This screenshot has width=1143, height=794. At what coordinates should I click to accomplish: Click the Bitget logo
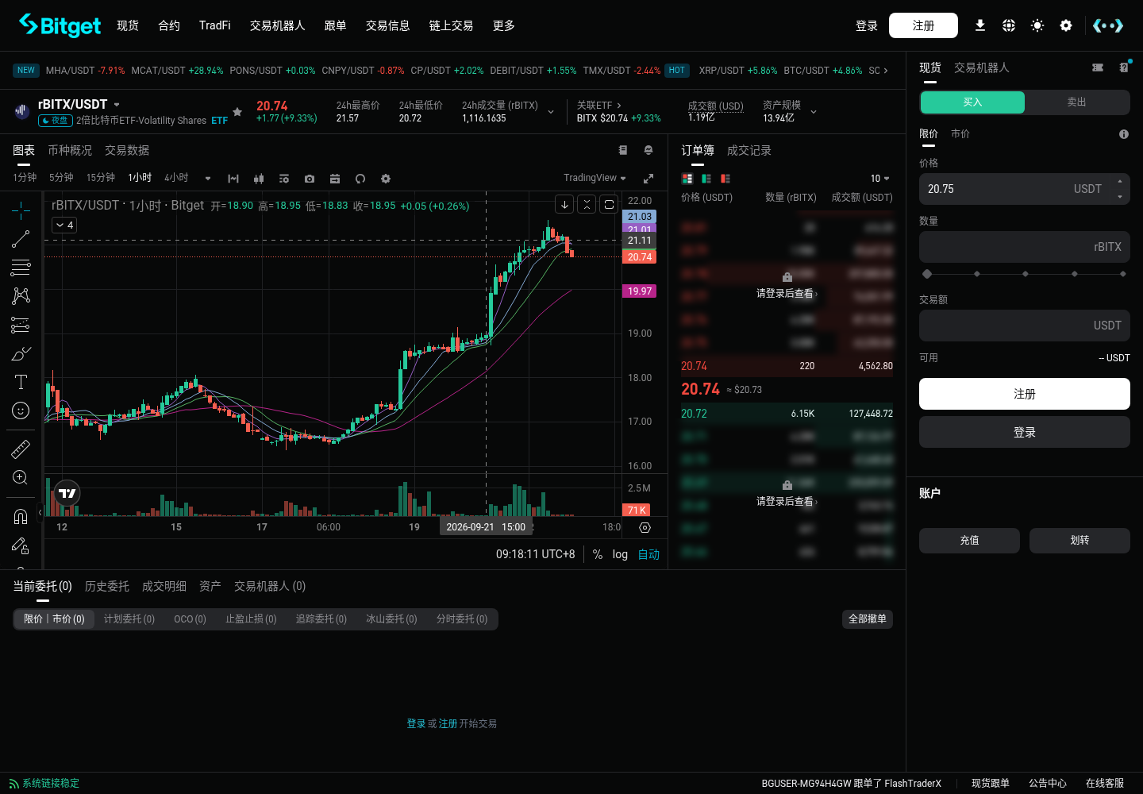click(x=60, y=25)
